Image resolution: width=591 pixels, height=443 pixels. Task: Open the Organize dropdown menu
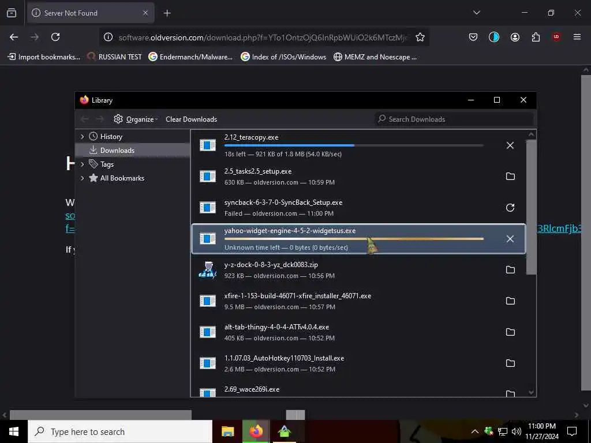(x=136, y=119)
